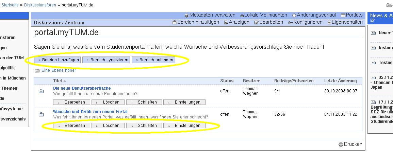Click the folder icon at top right corner
The width and height of the screenshot is (393, 156).
(x=389, y=5)
